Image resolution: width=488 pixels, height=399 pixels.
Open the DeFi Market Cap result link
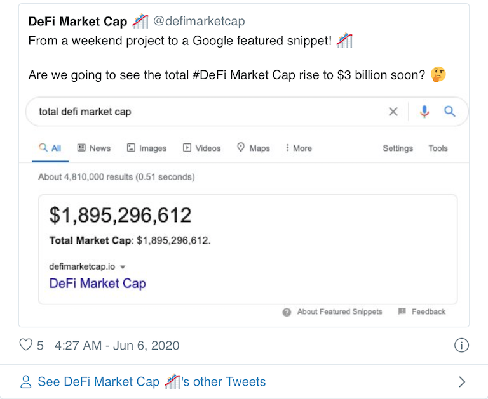97,284
